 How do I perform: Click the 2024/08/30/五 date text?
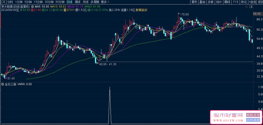(x=10, y=10)
